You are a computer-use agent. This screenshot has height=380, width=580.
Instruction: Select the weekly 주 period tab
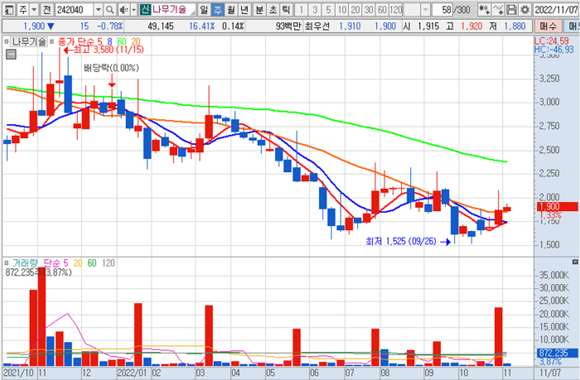coord(217,10)
